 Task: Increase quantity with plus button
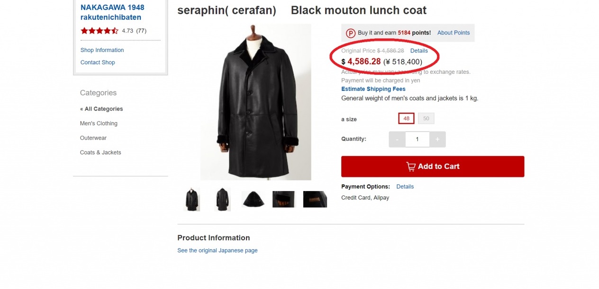click(437, 140)
